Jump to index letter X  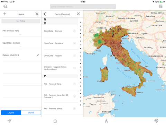81,97
